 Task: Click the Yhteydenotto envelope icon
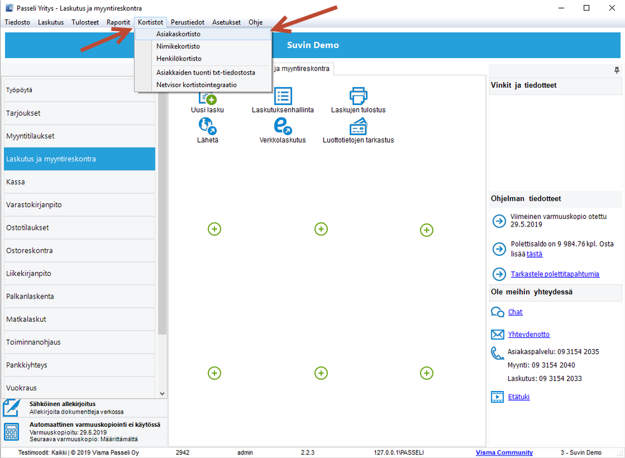497,335
